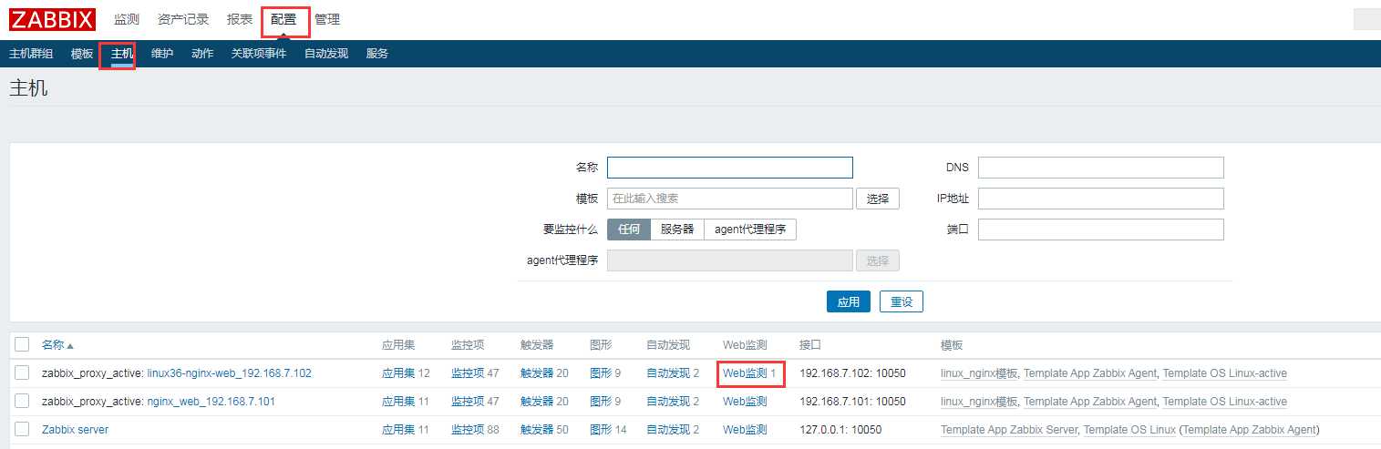The height and width of the screenshot is (449, 1381).
Task: Open the 资产记录 top menu
Action: click(x=183, y=19)
